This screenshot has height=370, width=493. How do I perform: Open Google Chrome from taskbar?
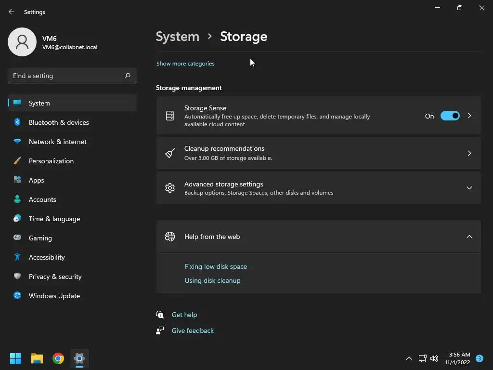tap(58, 358)
